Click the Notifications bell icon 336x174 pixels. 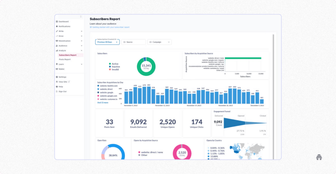[x=57, y=26]
